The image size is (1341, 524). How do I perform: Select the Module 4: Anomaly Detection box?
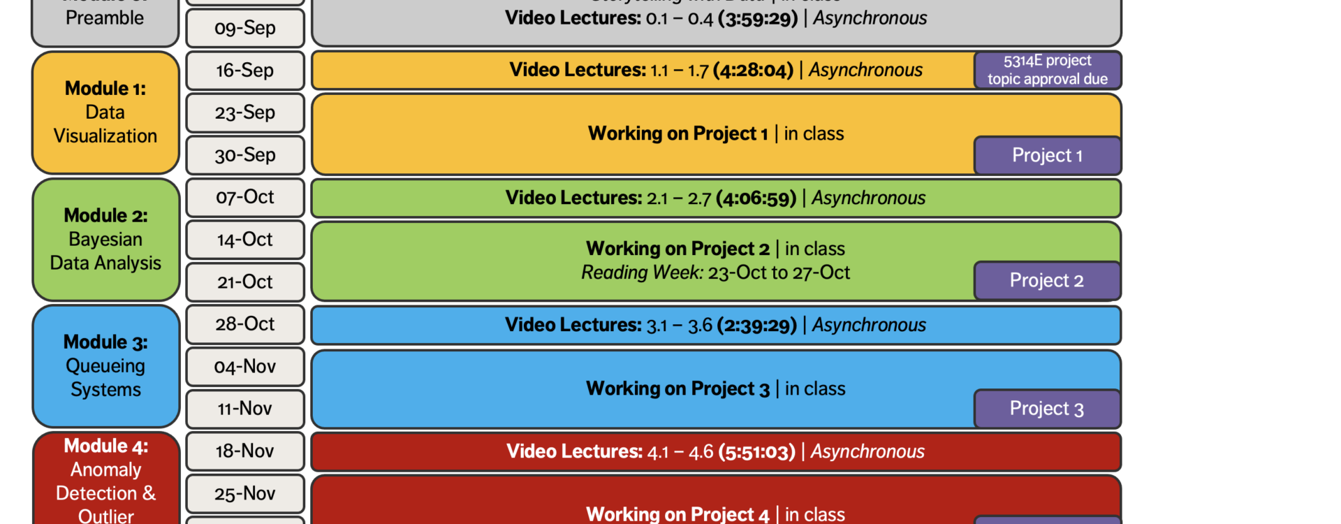tap(105, 481)
